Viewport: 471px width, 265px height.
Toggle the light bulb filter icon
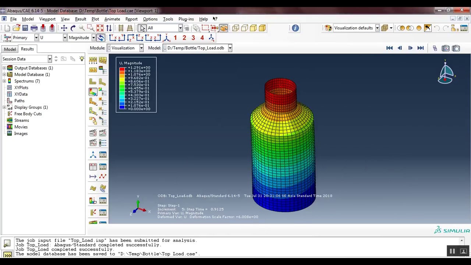(x=82, y=59)
